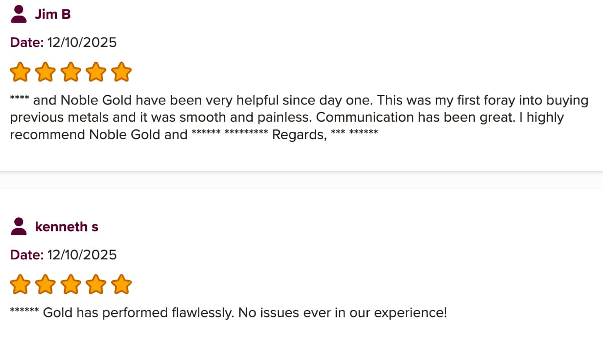The height and width of the screenshot is (348, 603).
Task: Click the Date label on Jim B's review
Action: pos(26,42)
